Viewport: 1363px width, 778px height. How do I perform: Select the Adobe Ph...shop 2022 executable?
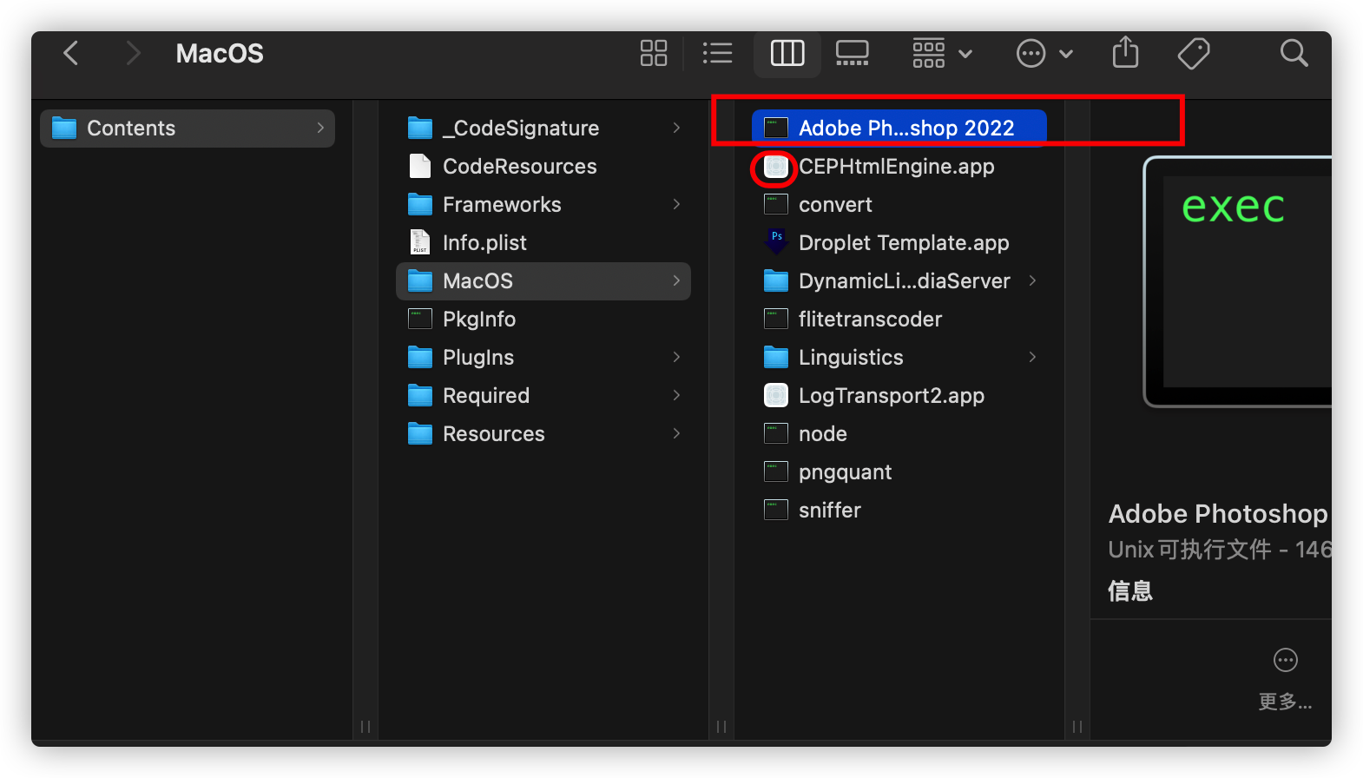pos(899,129)
